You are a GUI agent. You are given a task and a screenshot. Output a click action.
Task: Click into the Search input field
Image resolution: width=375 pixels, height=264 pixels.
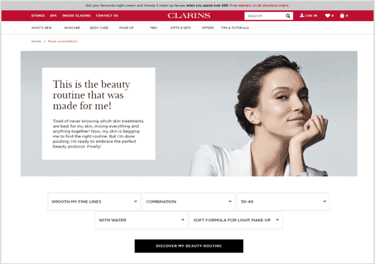pyautogui.click(x=265, y=16)
